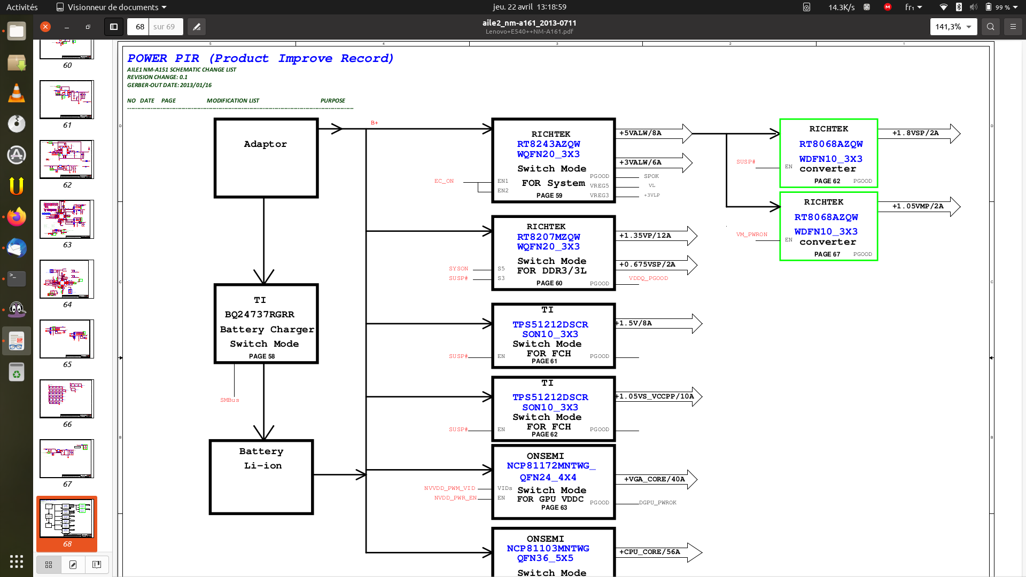The width and height of the screenshot is (1026, 577).
Task: Open Activités overview
Action: (x=22, y=7)
